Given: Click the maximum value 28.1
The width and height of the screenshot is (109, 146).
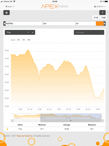Looking at the screenshot, I should 92,129.
